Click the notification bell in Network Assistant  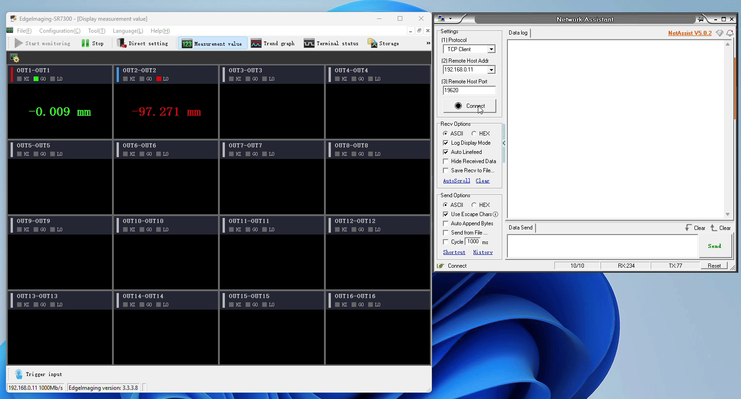(729, 33)
